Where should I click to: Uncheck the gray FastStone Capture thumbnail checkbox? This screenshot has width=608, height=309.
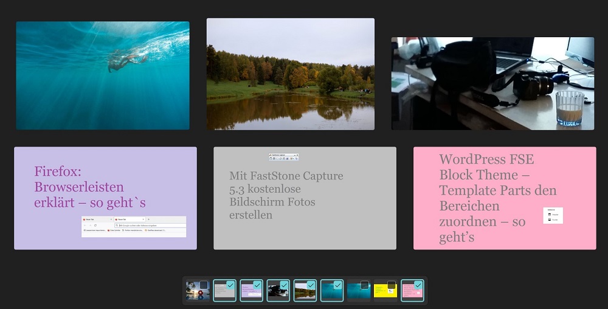point(230,285)
